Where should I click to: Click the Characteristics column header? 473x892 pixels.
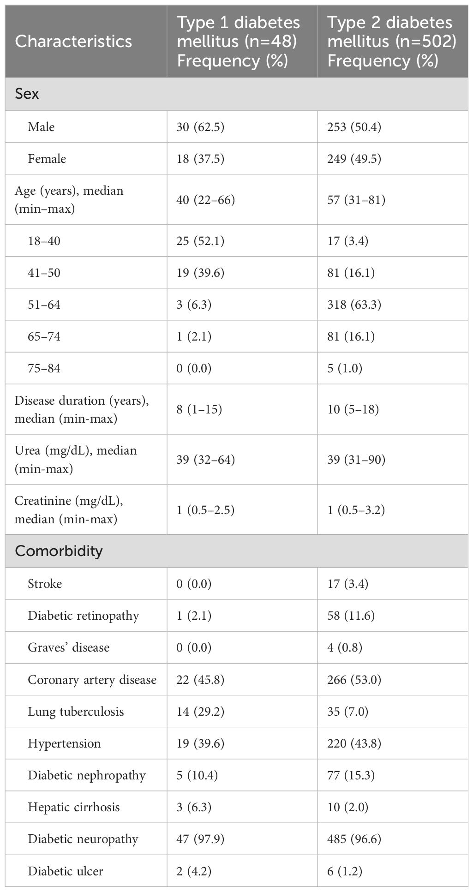coord(73,42)
